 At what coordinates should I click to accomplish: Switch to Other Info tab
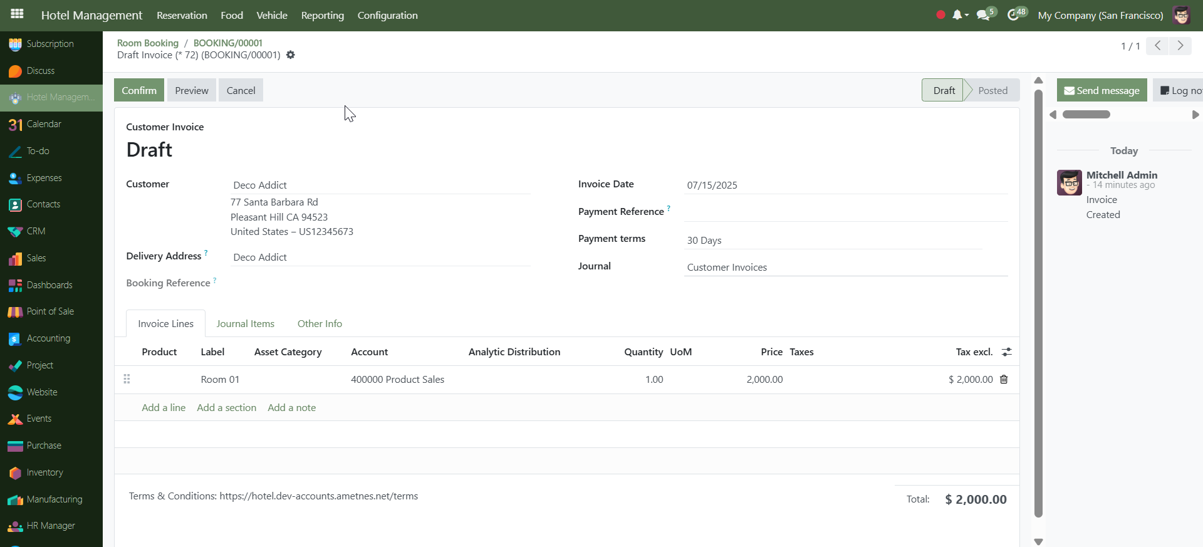[x=320, y=324]
